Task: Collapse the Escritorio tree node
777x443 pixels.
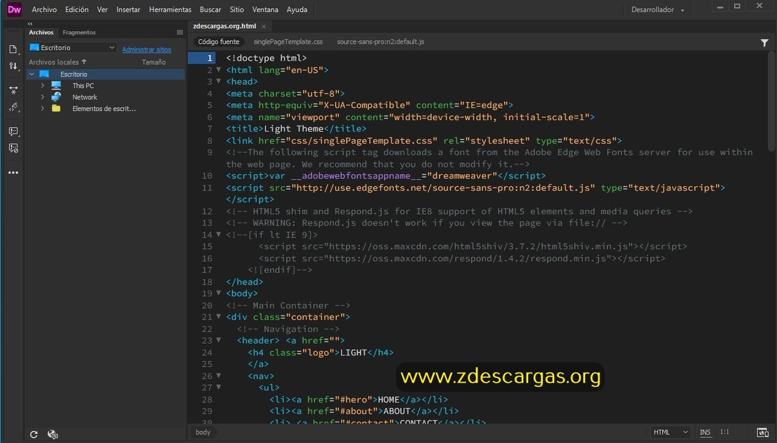Action: (x=32, y=74)
